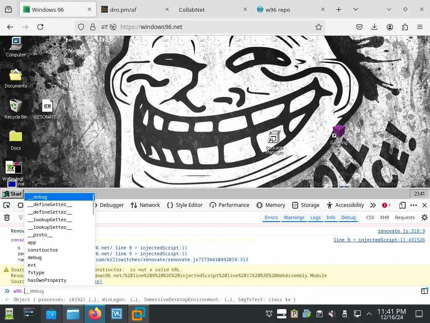Screen dimensions: 430x323
Task: Open the Recycle Bin icon
Action: (x=16, y=109)
